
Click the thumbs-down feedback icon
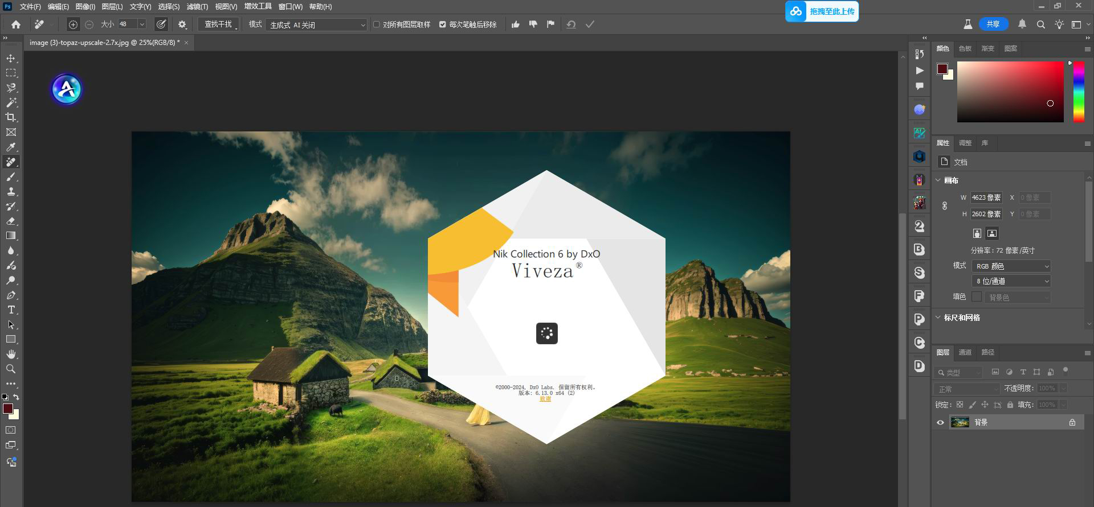[x=533, y=24]
